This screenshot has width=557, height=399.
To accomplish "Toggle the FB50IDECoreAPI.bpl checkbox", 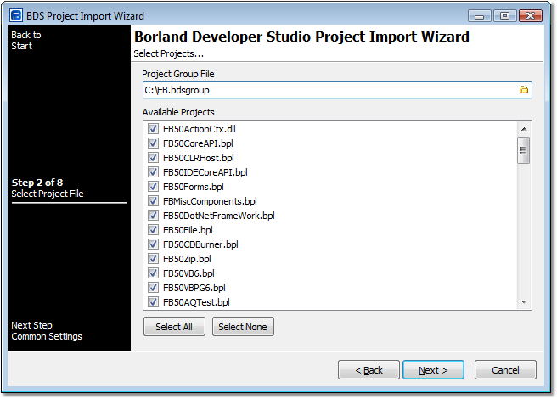I will 153,172.
